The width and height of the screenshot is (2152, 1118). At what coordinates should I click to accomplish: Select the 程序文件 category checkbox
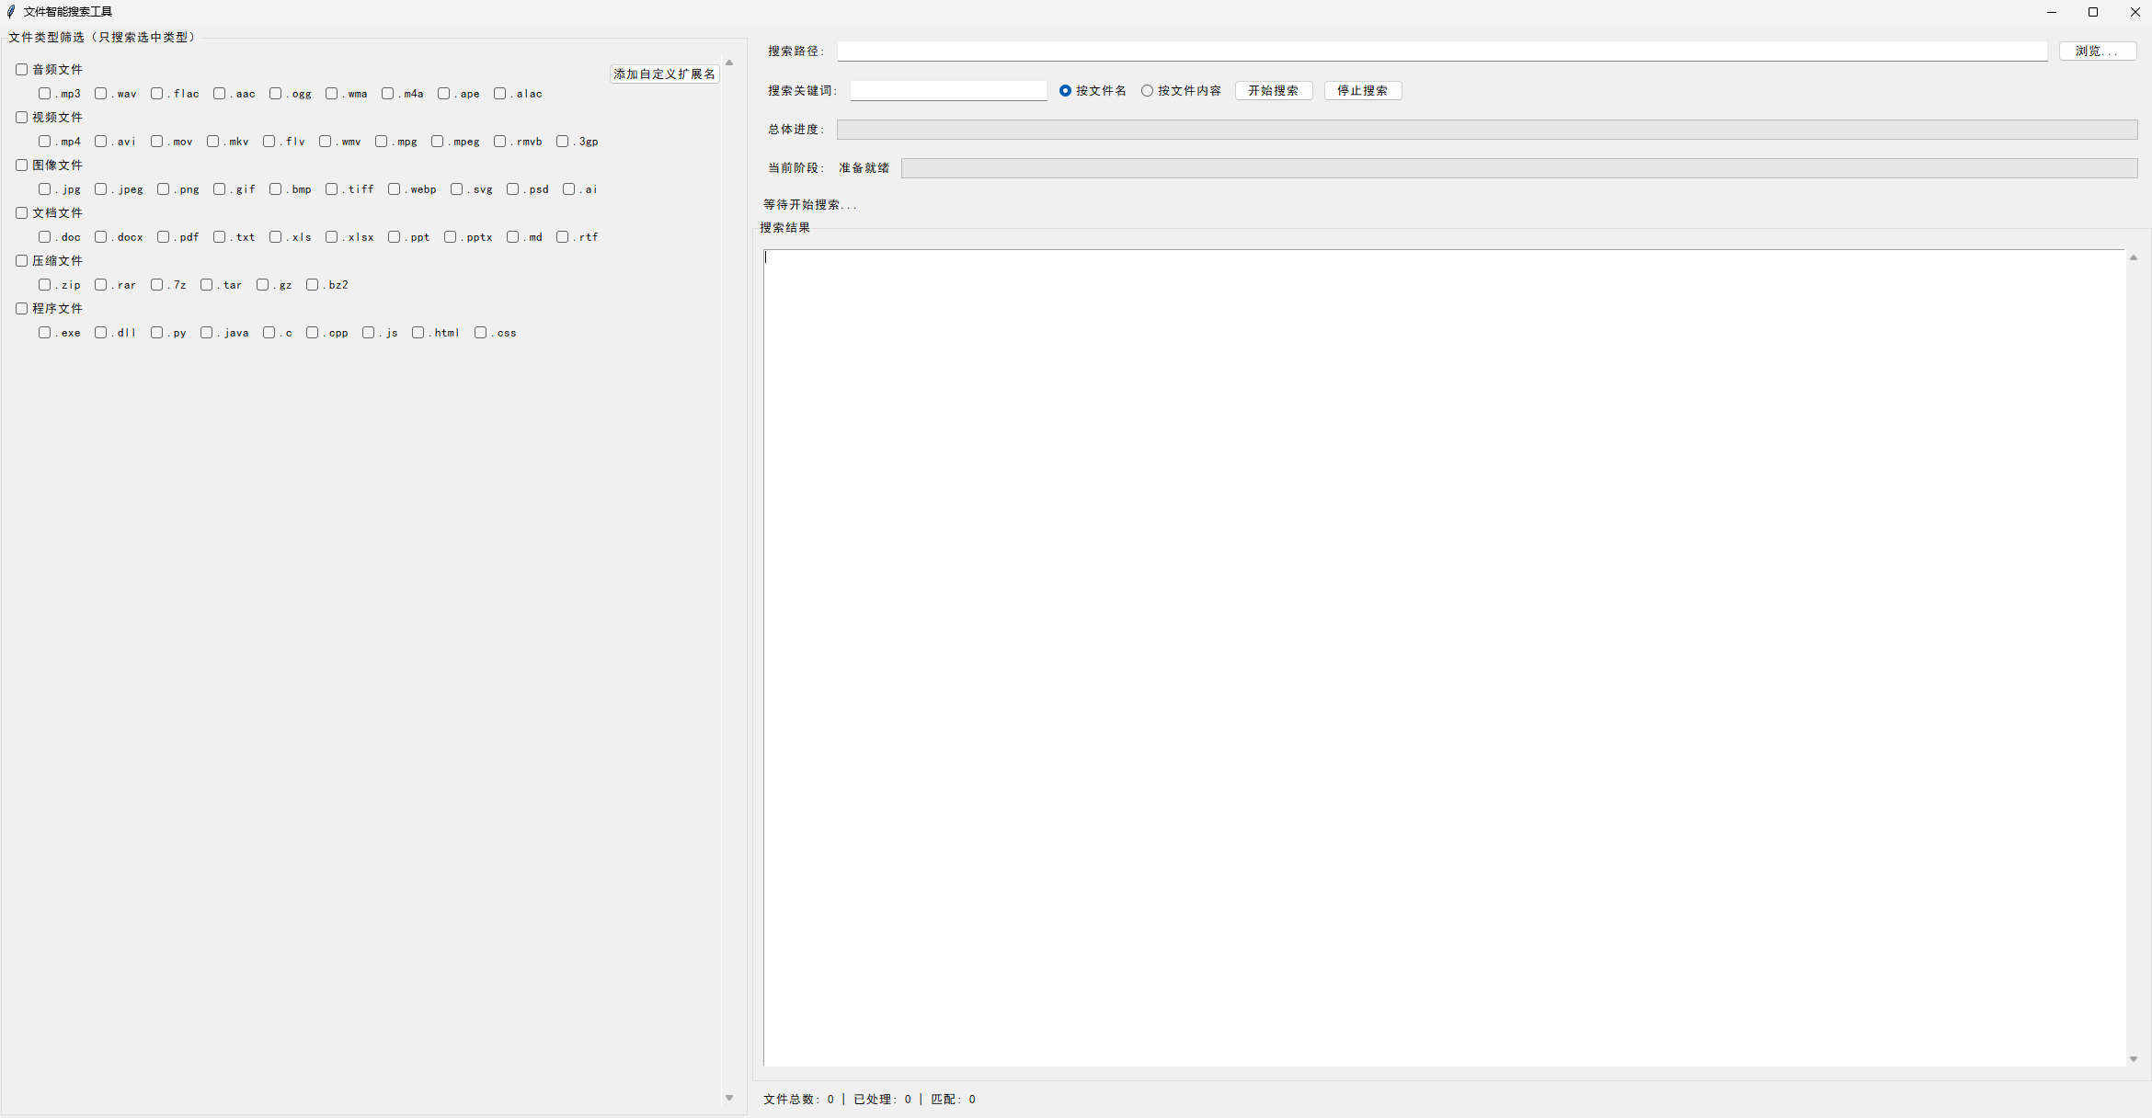21,309
